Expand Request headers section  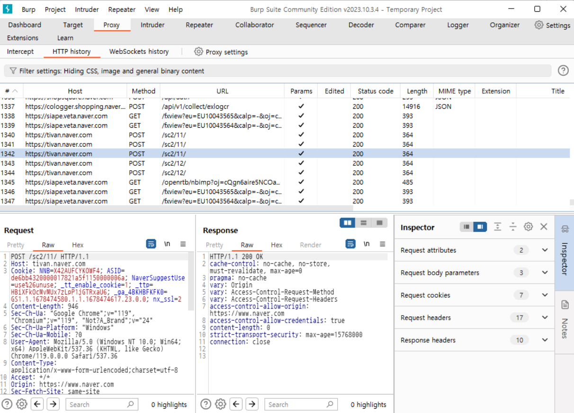pyautogui.click(x=545, y=317)
